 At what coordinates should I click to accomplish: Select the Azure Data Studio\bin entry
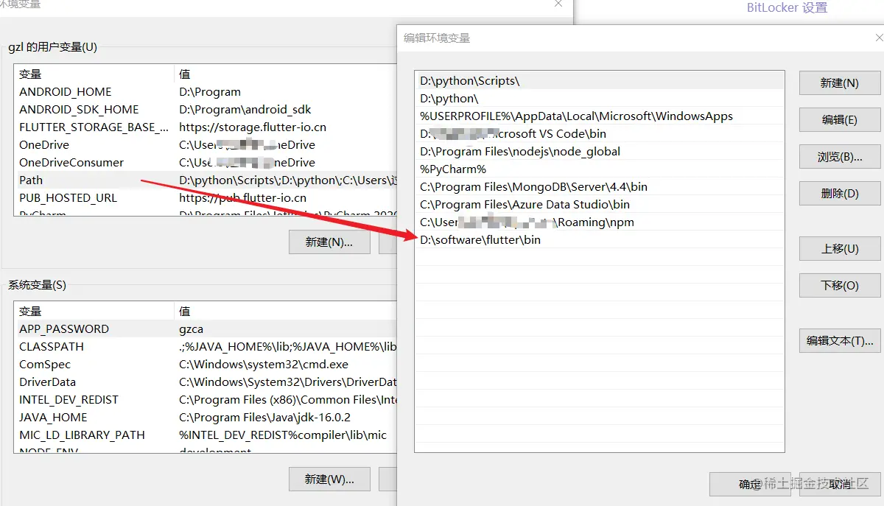[599, 205]
